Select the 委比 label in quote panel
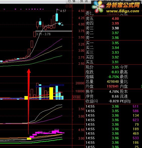 click(x=89, y=13)
